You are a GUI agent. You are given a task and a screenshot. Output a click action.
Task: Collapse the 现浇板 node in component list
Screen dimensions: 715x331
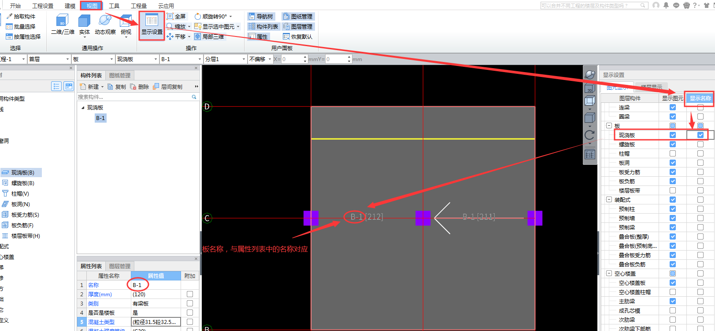click(83, 108)
